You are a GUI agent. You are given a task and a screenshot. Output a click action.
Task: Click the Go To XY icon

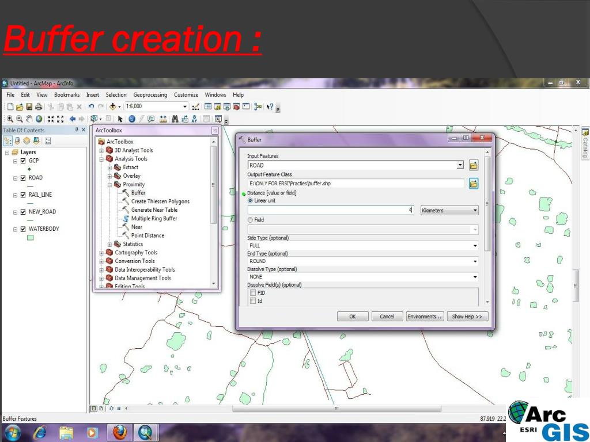195,119
